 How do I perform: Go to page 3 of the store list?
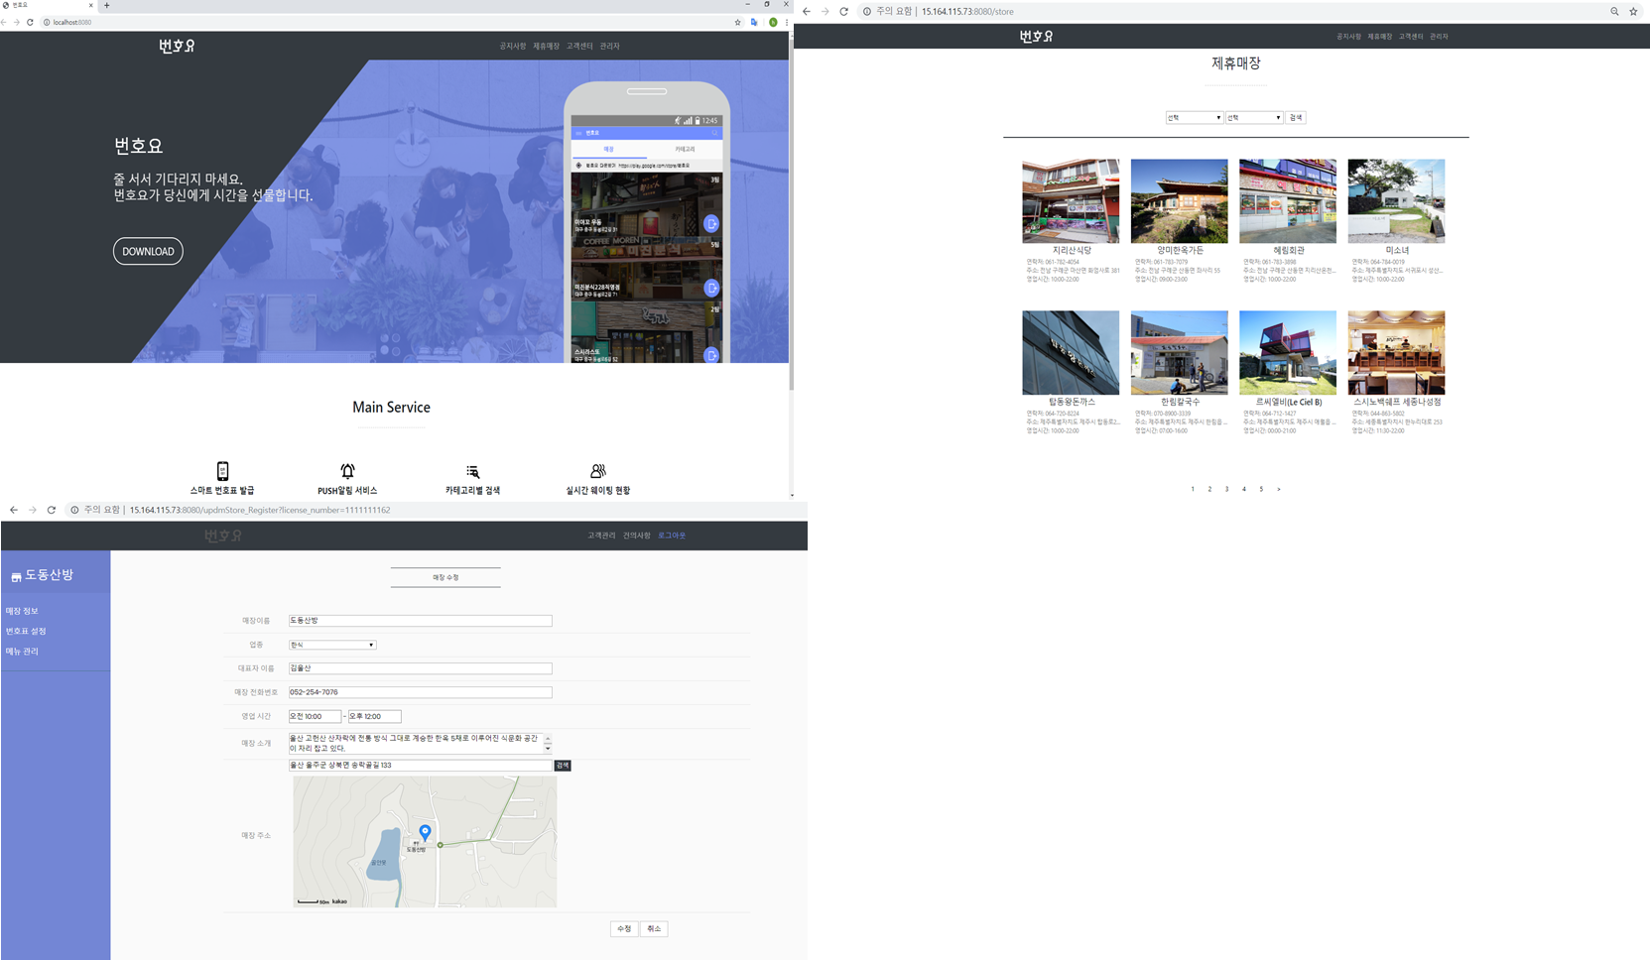[x=1226, y=489]
